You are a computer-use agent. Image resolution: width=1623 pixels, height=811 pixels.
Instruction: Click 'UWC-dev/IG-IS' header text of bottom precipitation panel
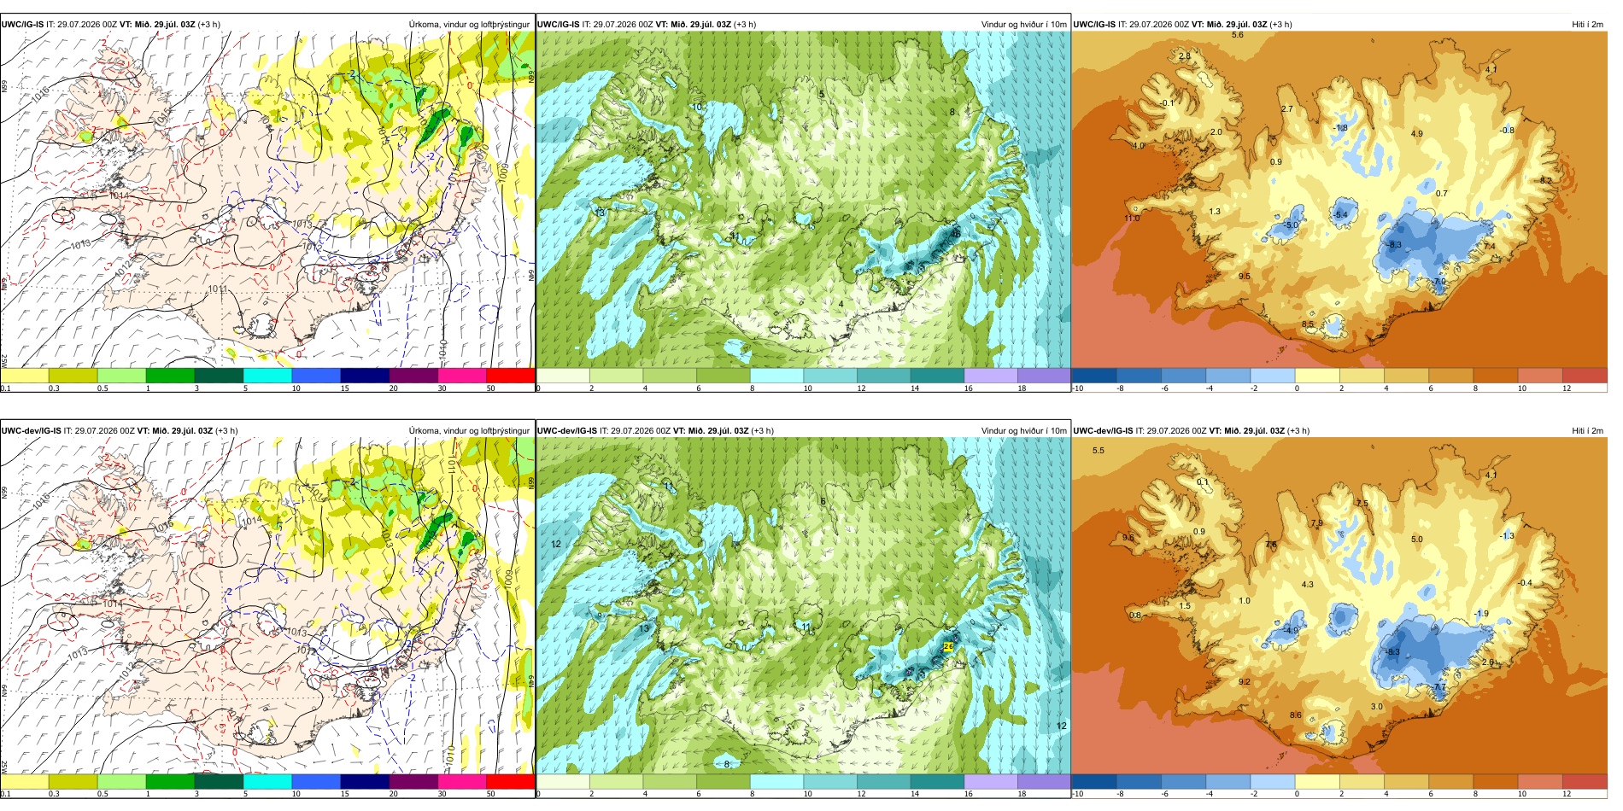point(32,431)
